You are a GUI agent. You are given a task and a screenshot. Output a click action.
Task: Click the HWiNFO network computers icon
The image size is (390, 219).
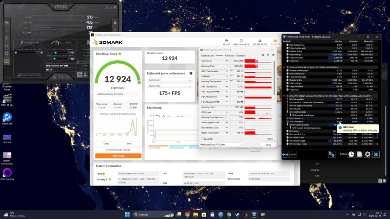(331, 154)
